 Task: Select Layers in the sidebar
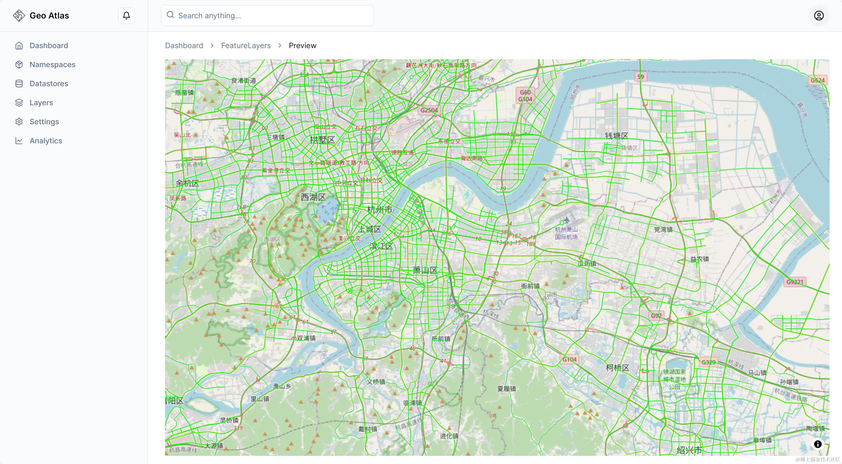41,103
